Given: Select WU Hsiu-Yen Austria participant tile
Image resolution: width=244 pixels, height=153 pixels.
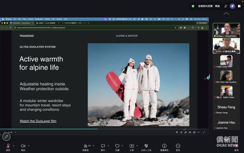Looking at the screenshot, I should [226, 77].
